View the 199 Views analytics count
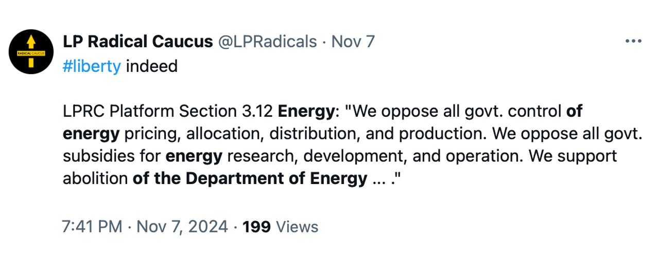Screen dimensions: 659x257 (x=280, y=227)
